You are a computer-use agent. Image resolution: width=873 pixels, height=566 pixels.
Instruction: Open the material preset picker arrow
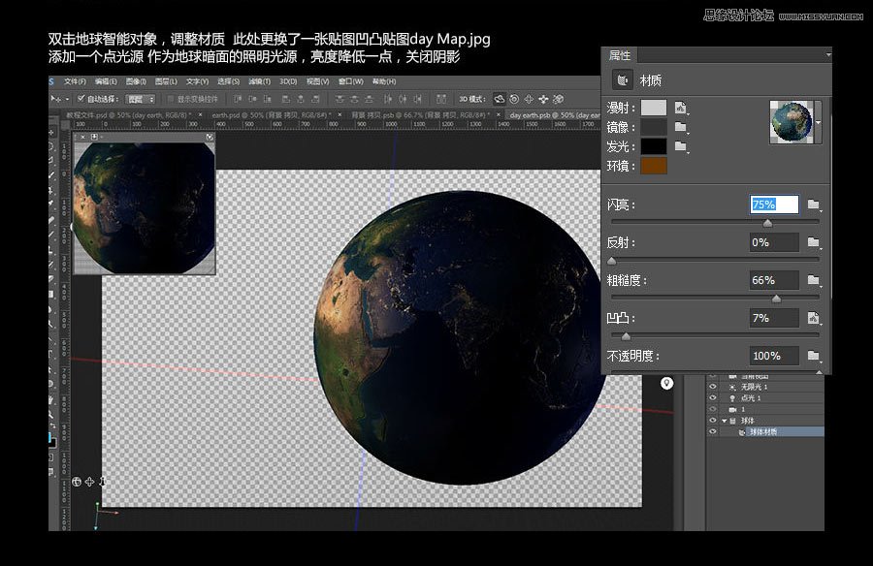click(x=818, y=122)
